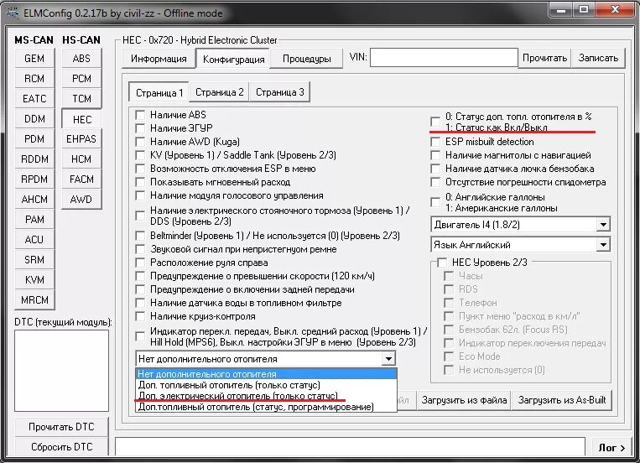Open the ABS module on HS-CAN
The image size is (640, 463).
[81, 59]
